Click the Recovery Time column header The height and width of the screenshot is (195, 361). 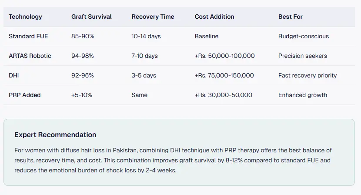(x=153, y=17)
